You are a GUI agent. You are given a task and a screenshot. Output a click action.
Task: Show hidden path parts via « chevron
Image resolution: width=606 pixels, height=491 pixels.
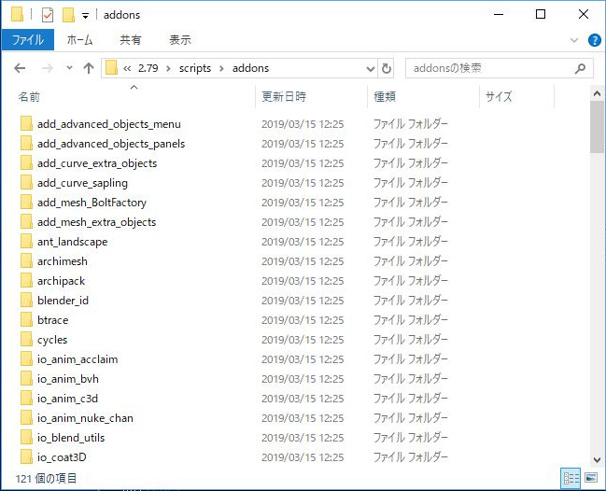127,68
